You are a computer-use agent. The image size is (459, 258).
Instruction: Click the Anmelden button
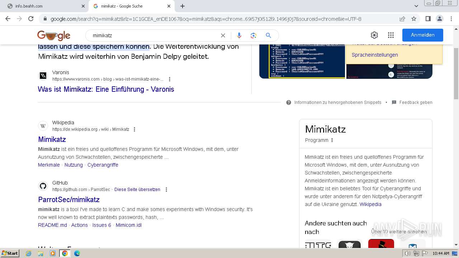pyautogui.click(x=422, y=35)
